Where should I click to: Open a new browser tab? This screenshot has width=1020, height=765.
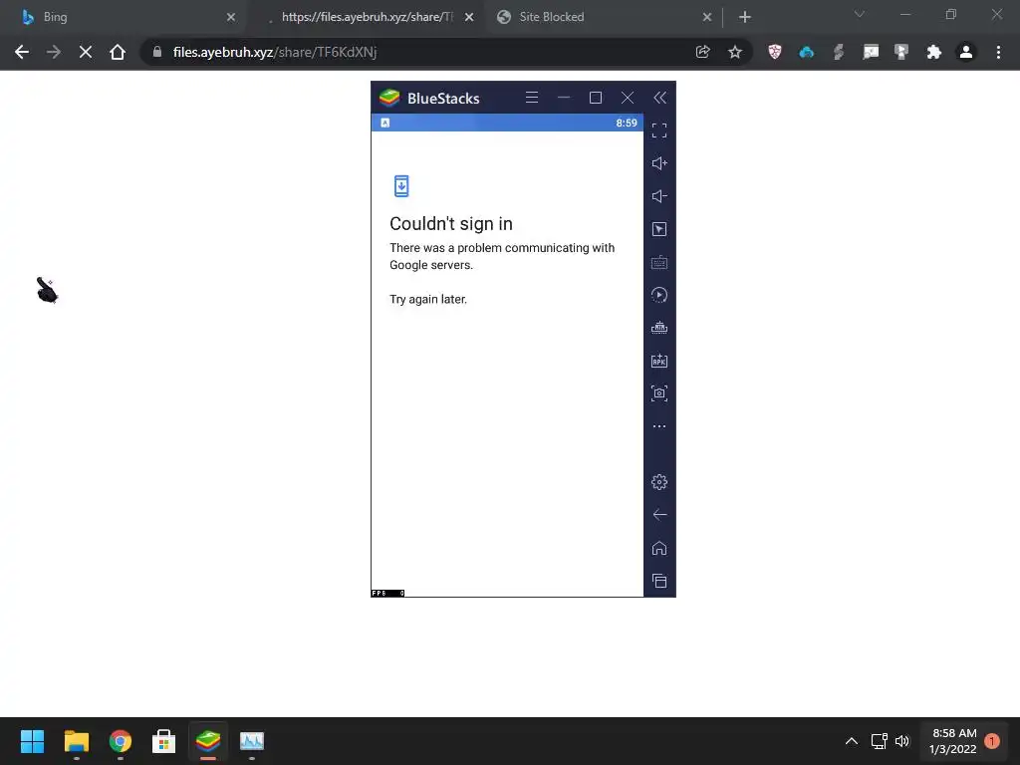(745, 17)
